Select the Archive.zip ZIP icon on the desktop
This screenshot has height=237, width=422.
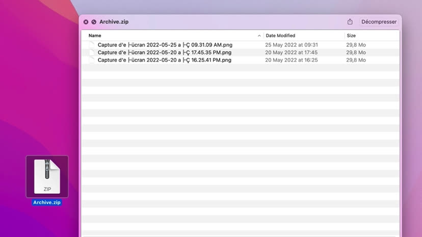point(47,176)
